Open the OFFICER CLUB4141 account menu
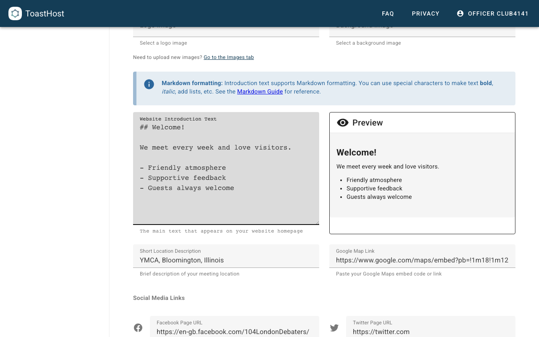Viewport: 539px width, 337px height. click(493, 13)
